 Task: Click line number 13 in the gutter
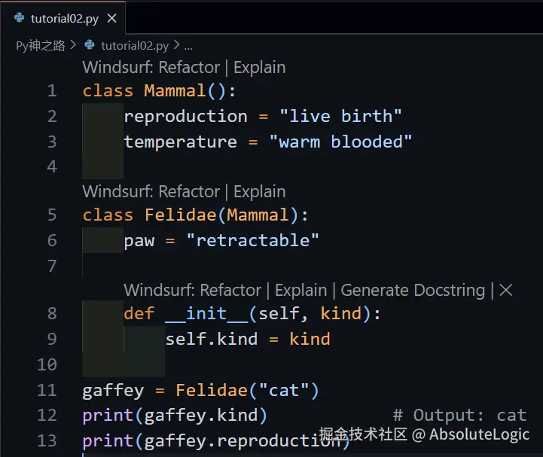[x=47, y=441]
